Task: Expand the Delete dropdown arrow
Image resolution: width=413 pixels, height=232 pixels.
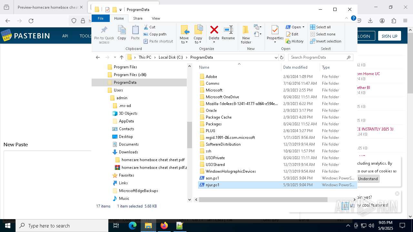Action: (x=214, y=42)
